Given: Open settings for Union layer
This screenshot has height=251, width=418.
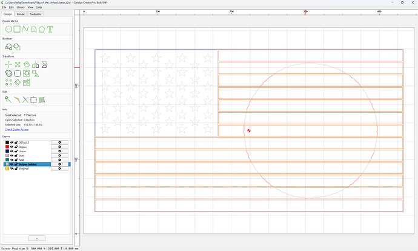Looking at the screenshot, I should 59,151.
